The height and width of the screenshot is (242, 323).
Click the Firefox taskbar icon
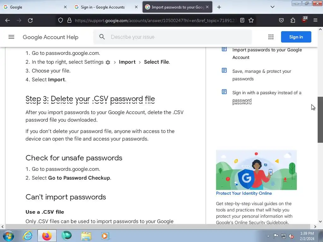tap(47, 236)
